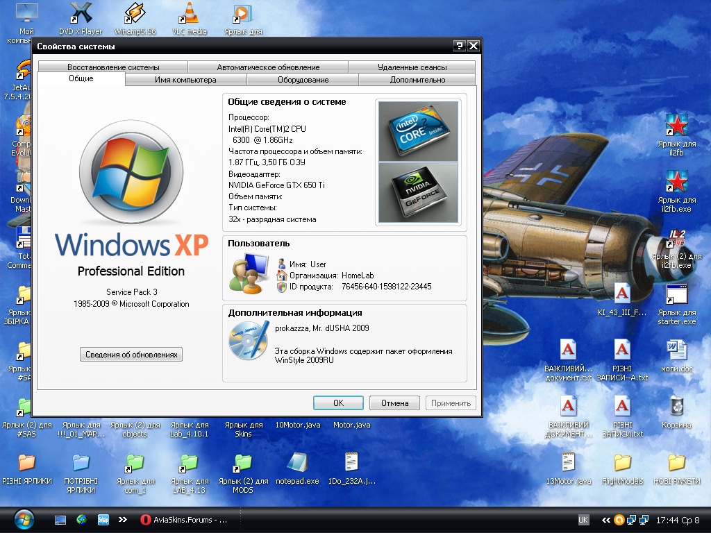
Task: Click the UK language indicator
Action: [x=583, y=520]
